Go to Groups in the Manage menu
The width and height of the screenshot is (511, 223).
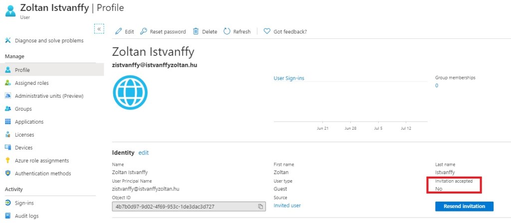[23, 109]
